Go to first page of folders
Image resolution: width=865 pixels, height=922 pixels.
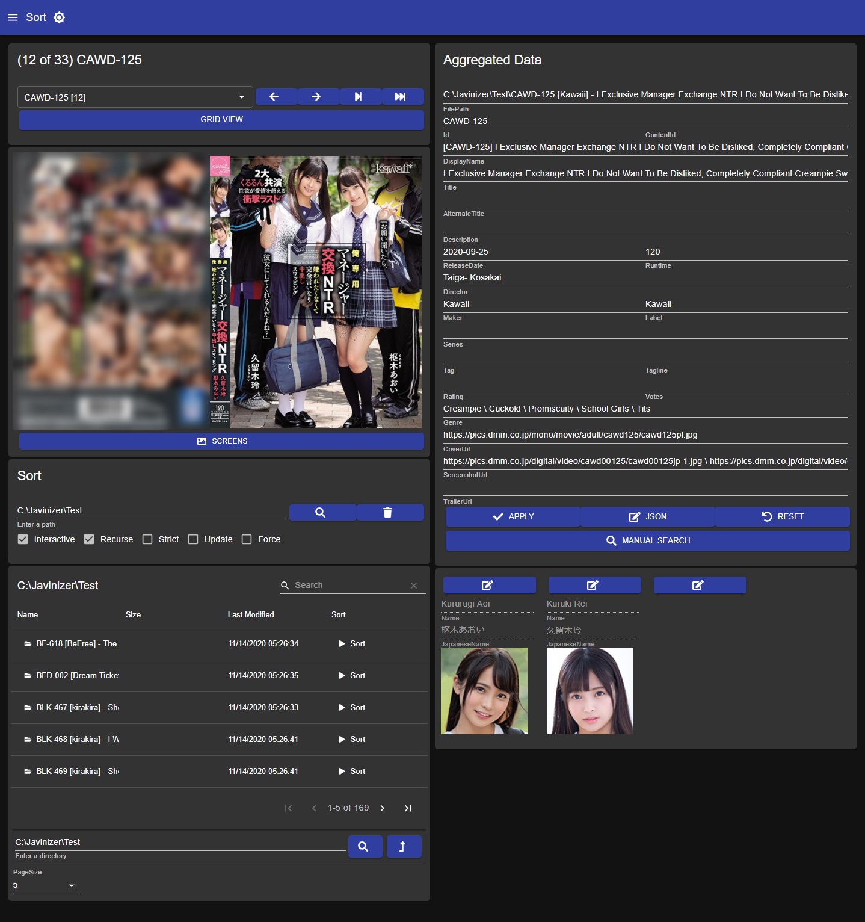click(x=288, y=808)
